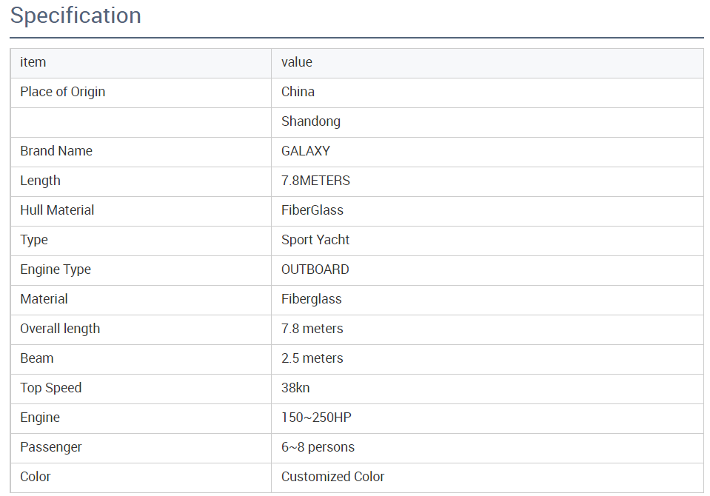
Task: Click the OUTBOARD value cell
Action: pyautogui.click(x=315, y=269)
